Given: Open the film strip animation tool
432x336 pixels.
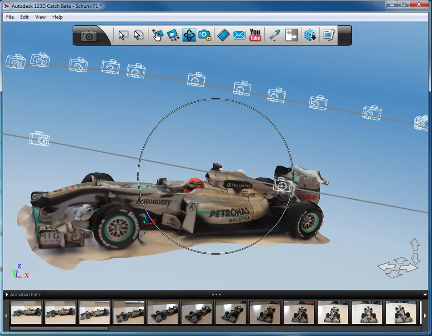Looking at the screenshot, I should (223, 35).
